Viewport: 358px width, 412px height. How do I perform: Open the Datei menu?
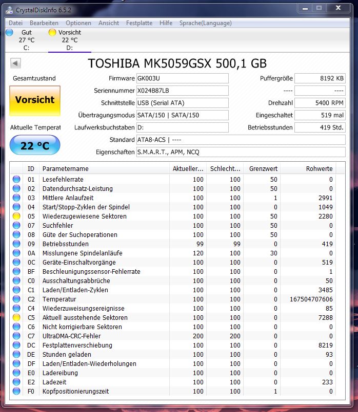15,23
